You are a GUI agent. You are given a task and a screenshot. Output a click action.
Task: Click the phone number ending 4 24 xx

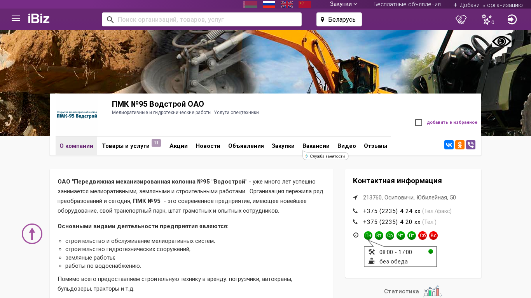coord(392,211)
